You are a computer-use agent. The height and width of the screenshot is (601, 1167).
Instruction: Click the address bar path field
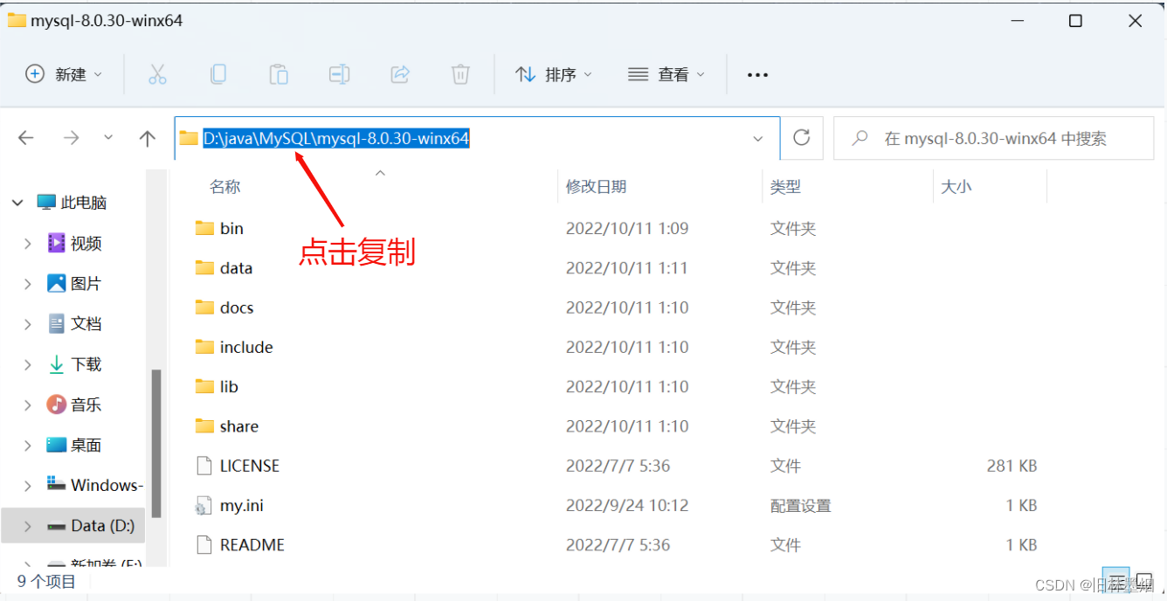tap(477, 138)
